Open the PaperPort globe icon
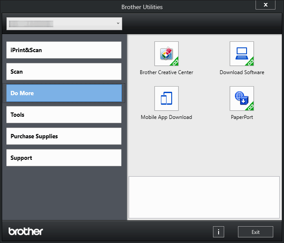 241,99
